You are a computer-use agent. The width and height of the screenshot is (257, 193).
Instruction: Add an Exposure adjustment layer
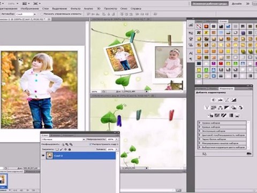[x=234, y=100]
